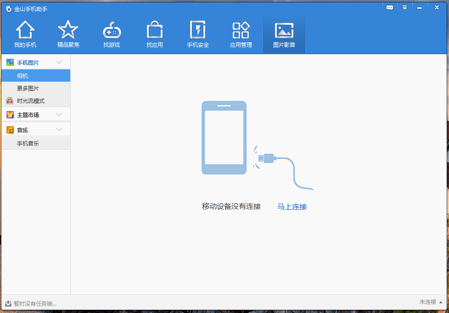Click the download task icon in status bar

point(8,303)
